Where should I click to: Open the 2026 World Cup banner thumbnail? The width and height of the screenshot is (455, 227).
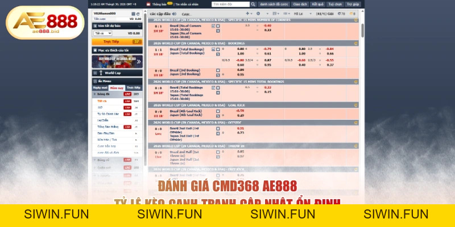click(117, 61)
